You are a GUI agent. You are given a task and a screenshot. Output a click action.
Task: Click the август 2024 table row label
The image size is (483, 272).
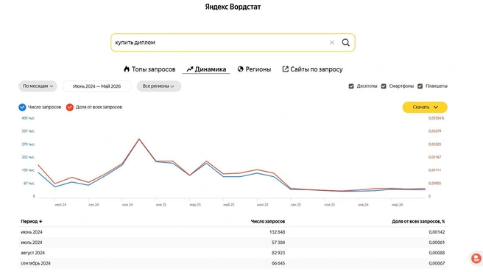coord(32,253)
